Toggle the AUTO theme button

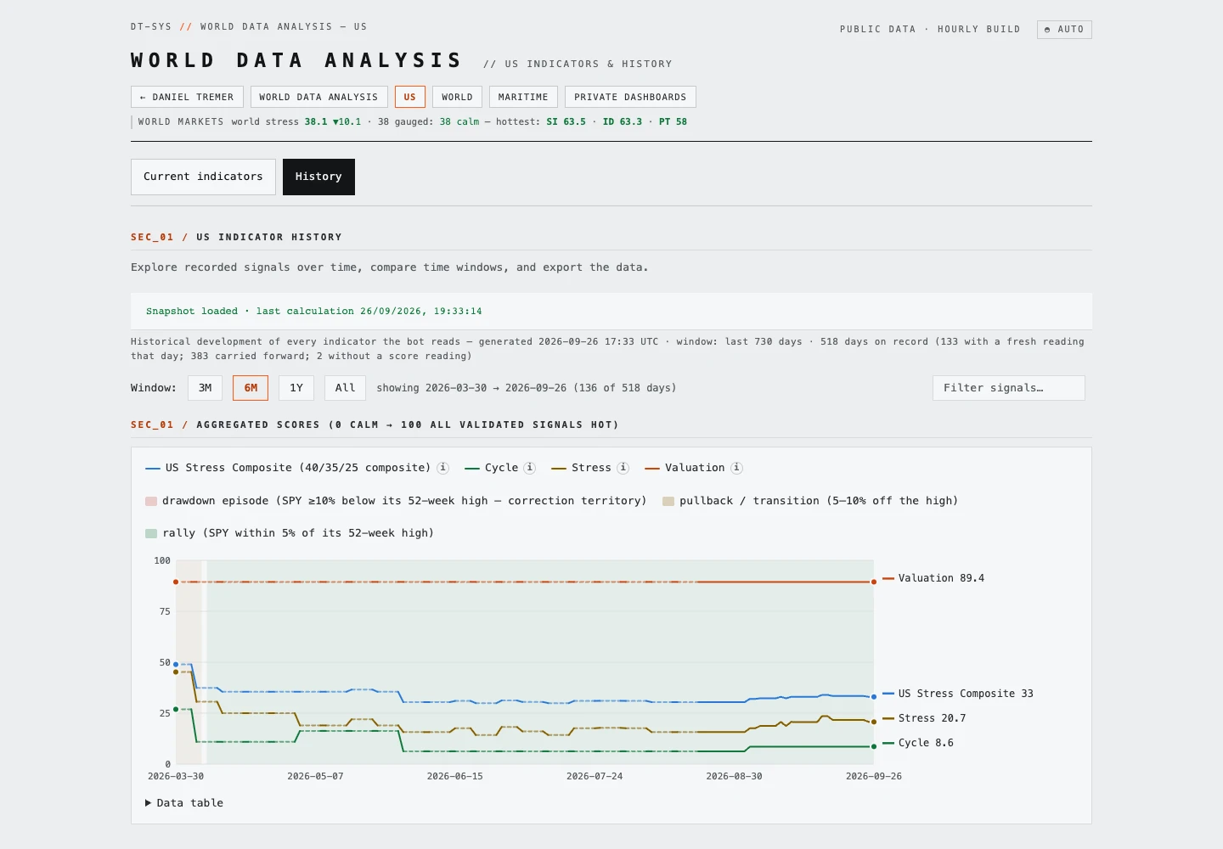tap(1064, 30)
